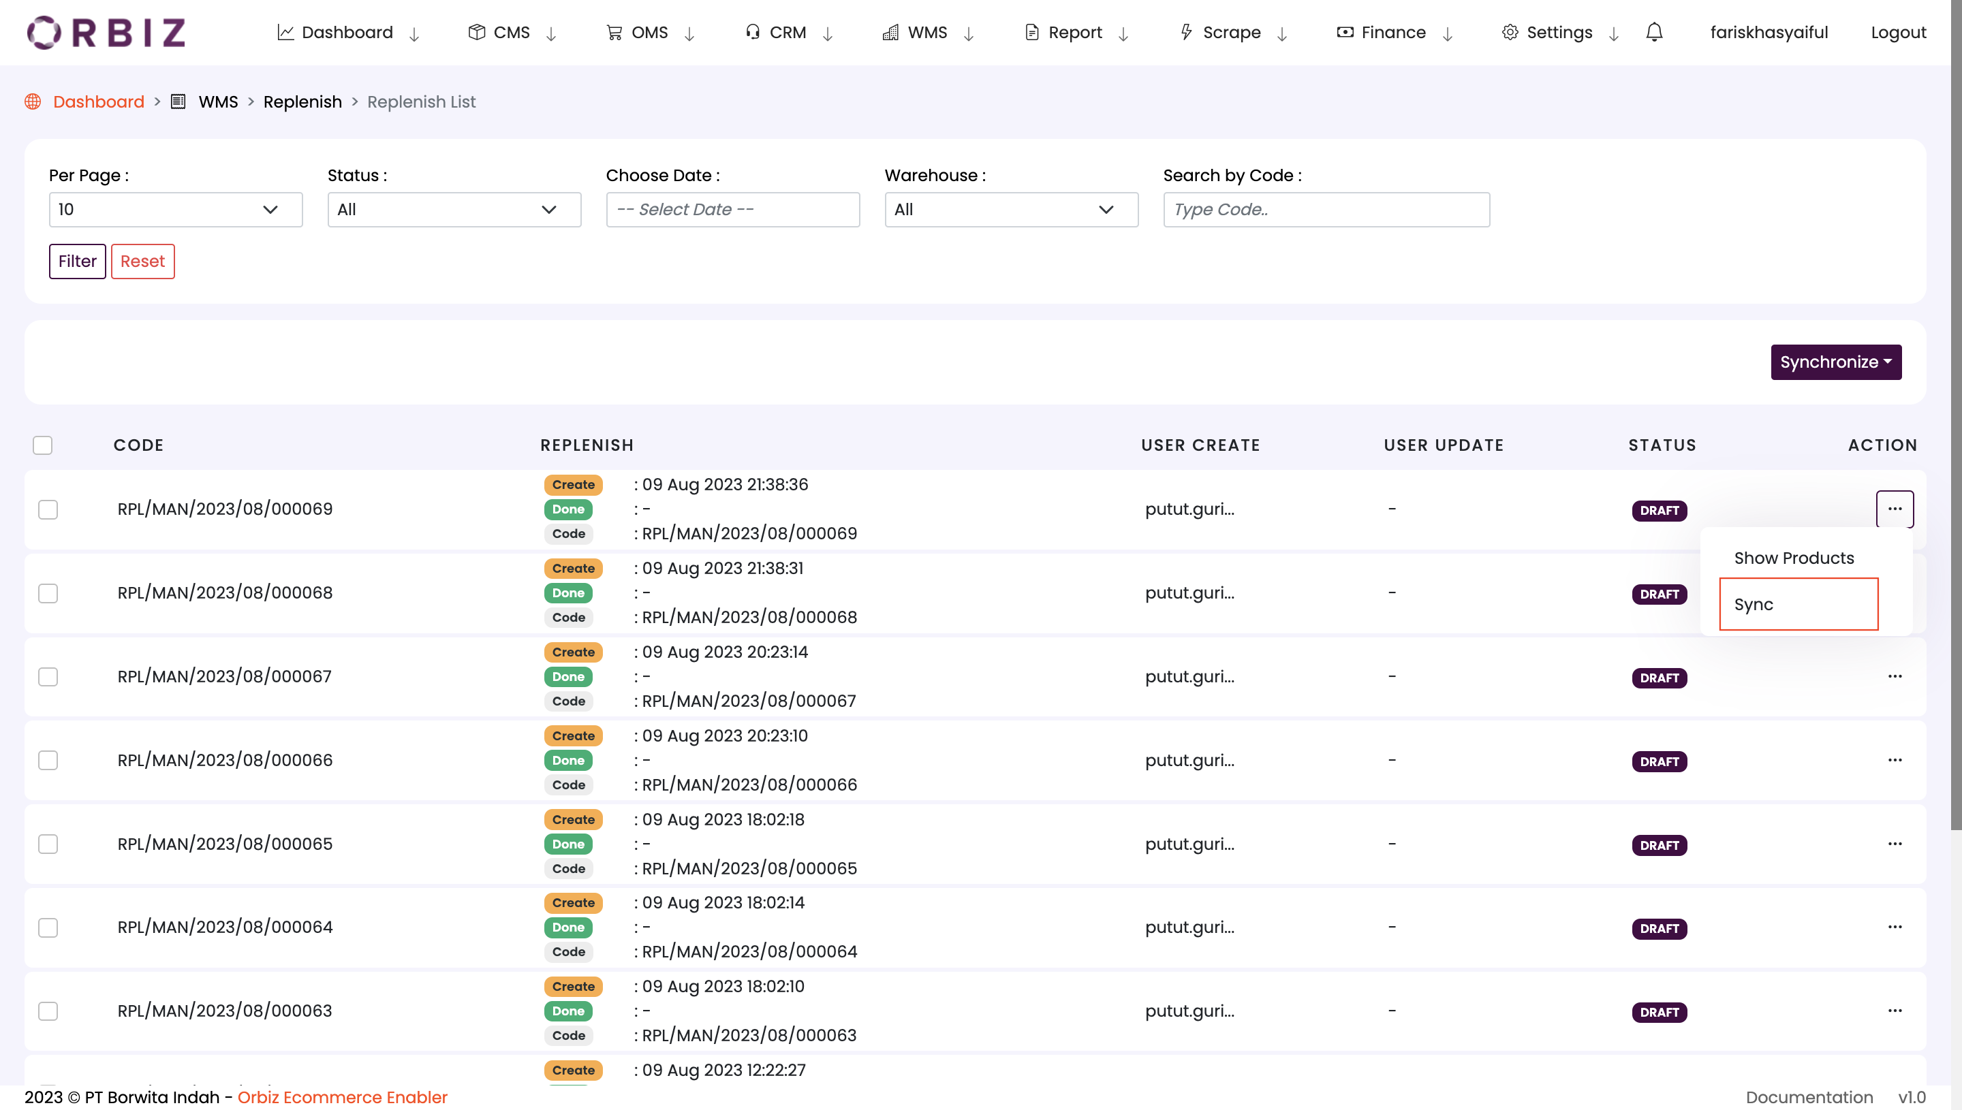This screenshot has width=1962, height=1110.
Task: Open the Status filter dropdown
Action: [454, 210]
